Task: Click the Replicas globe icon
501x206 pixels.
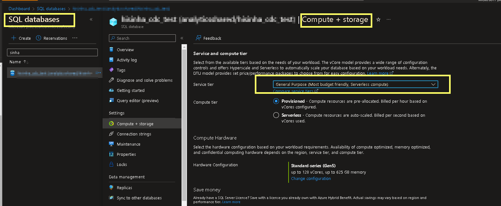Action: point(111,188)
